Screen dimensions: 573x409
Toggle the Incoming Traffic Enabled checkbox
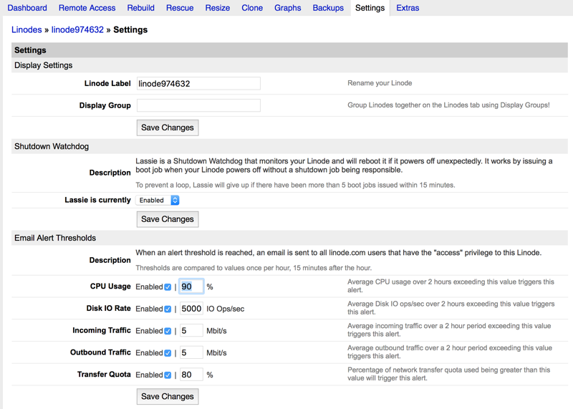click(168, 332)
